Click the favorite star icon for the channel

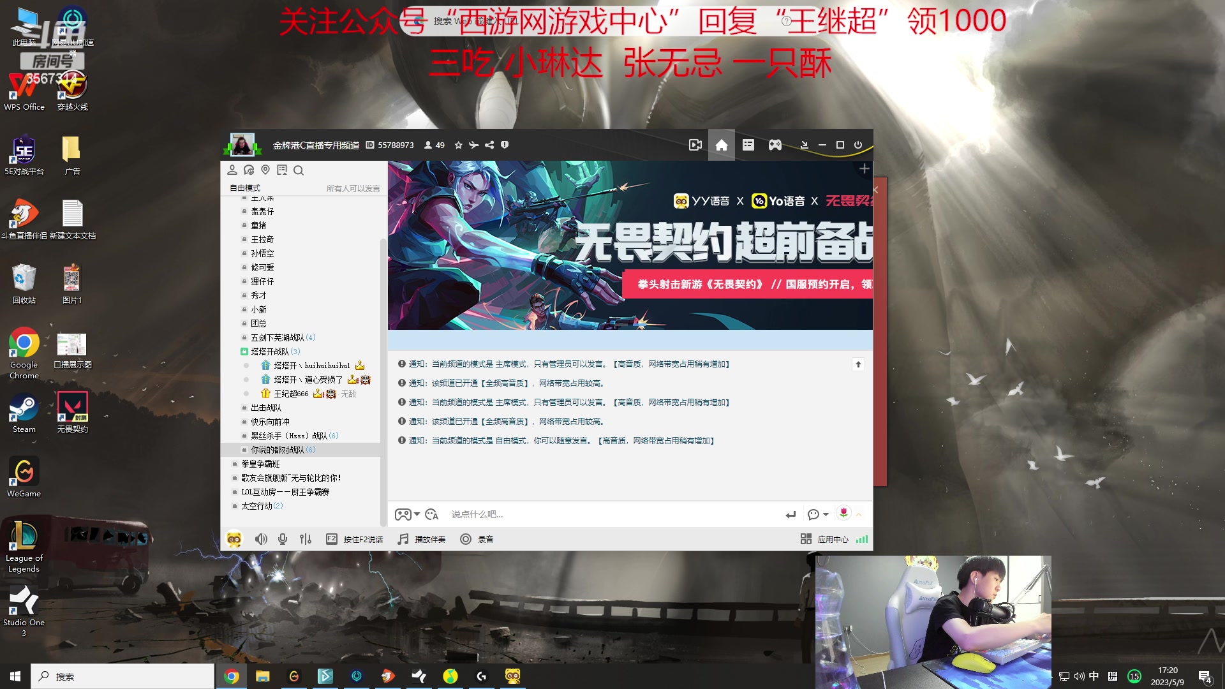458,145
